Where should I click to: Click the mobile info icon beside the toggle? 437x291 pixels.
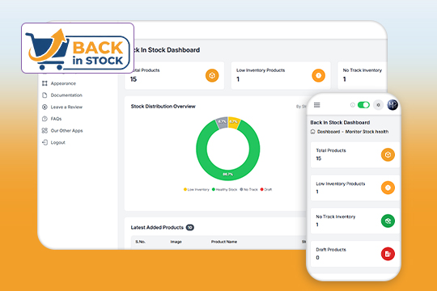[x=353, y=105]
